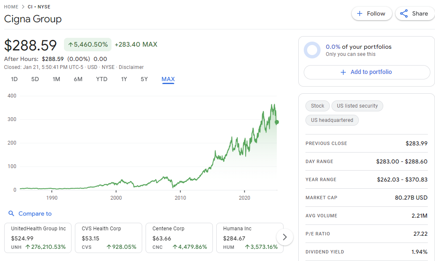Switch chart to 1M range
Image resolution: width=435 pixels, height=261 pixels.
click(56, 79)
